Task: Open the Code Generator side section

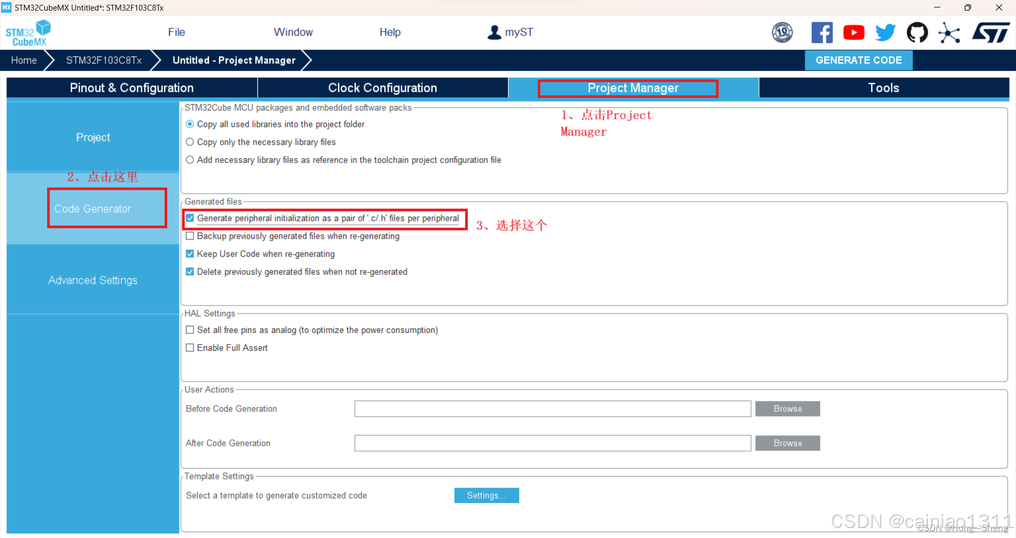Action: (93, 209)
